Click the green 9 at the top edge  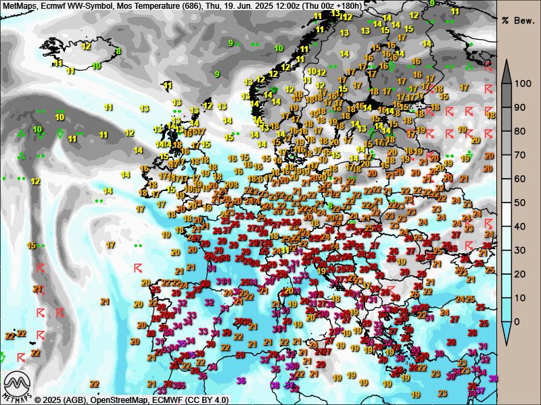pyautogui.click(x=432, y=3)
